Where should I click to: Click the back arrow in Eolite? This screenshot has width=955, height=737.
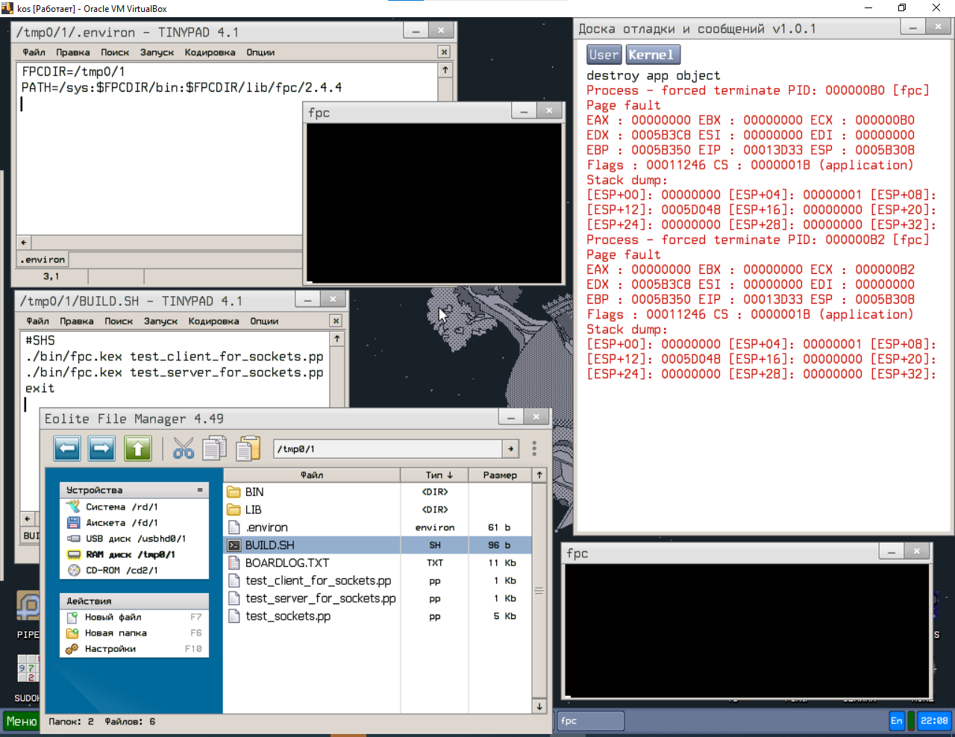point(67,448)
